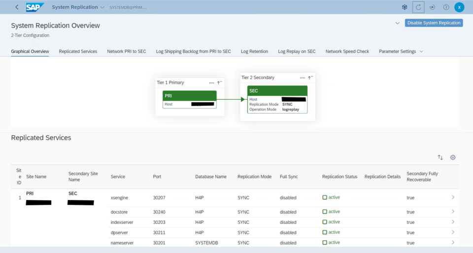
Task: Click SYSTEMDB@PRIM connection label in header
Action: click(128, 7)
